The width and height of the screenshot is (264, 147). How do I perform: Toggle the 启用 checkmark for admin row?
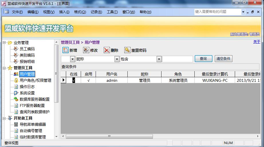(88, 80)
